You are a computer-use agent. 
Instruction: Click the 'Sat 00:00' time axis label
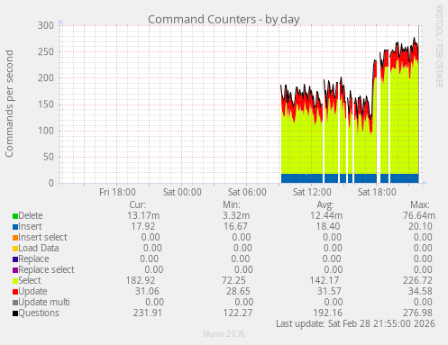point(182,192)
